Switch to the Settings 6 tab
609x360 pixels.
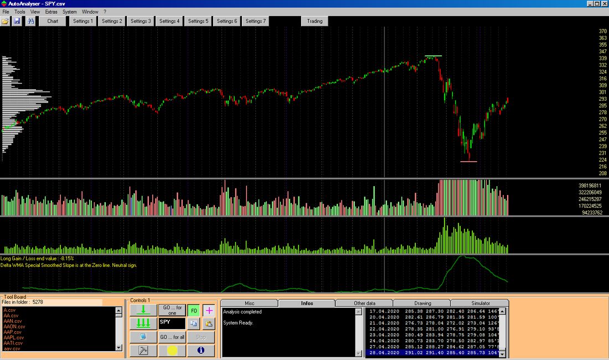(227, 21)
